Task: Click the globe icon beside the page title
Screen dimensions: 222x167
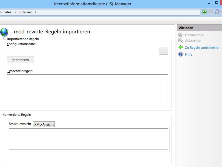Action: coord(4,32)
